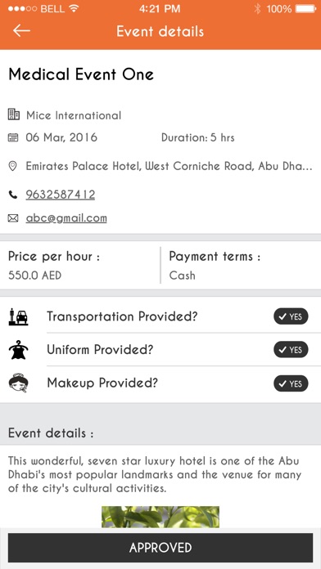Click the envelope email icon
Viewport: 321px width, 569px height.
[13, 218]
